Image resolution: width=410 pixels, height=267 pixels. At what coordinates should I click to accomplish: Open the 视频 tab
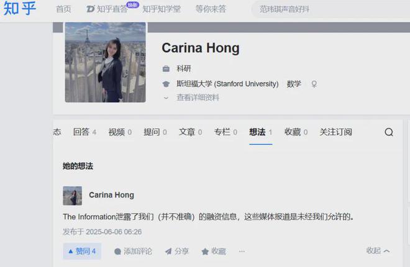pyautogui.click(x=120, y=132)
